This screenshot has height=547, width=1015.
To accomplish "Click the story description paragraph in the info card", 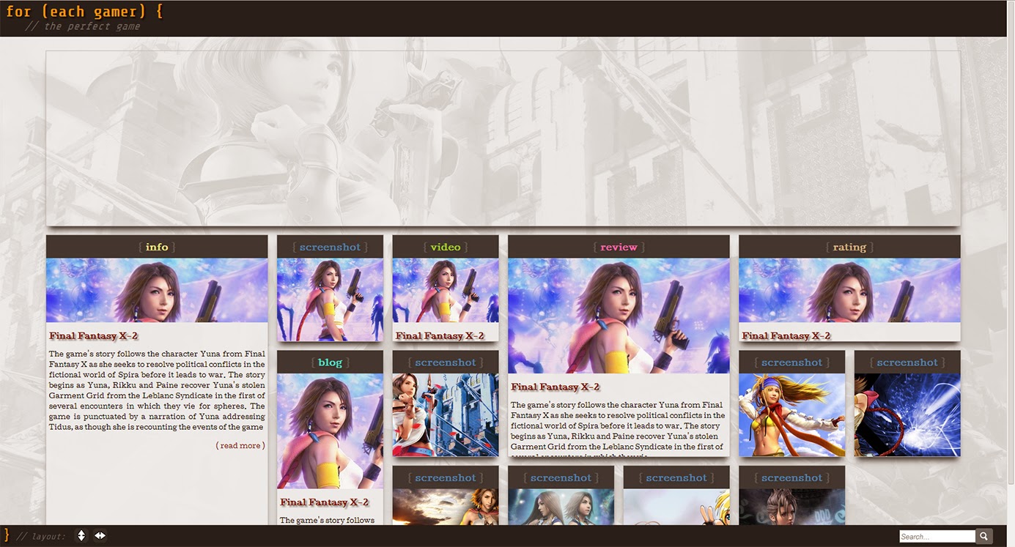I will 157,390.
